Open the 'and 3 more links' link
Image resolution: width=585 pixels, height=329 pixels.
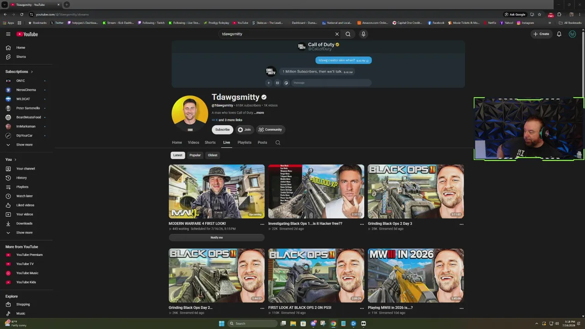pos(230,120)
